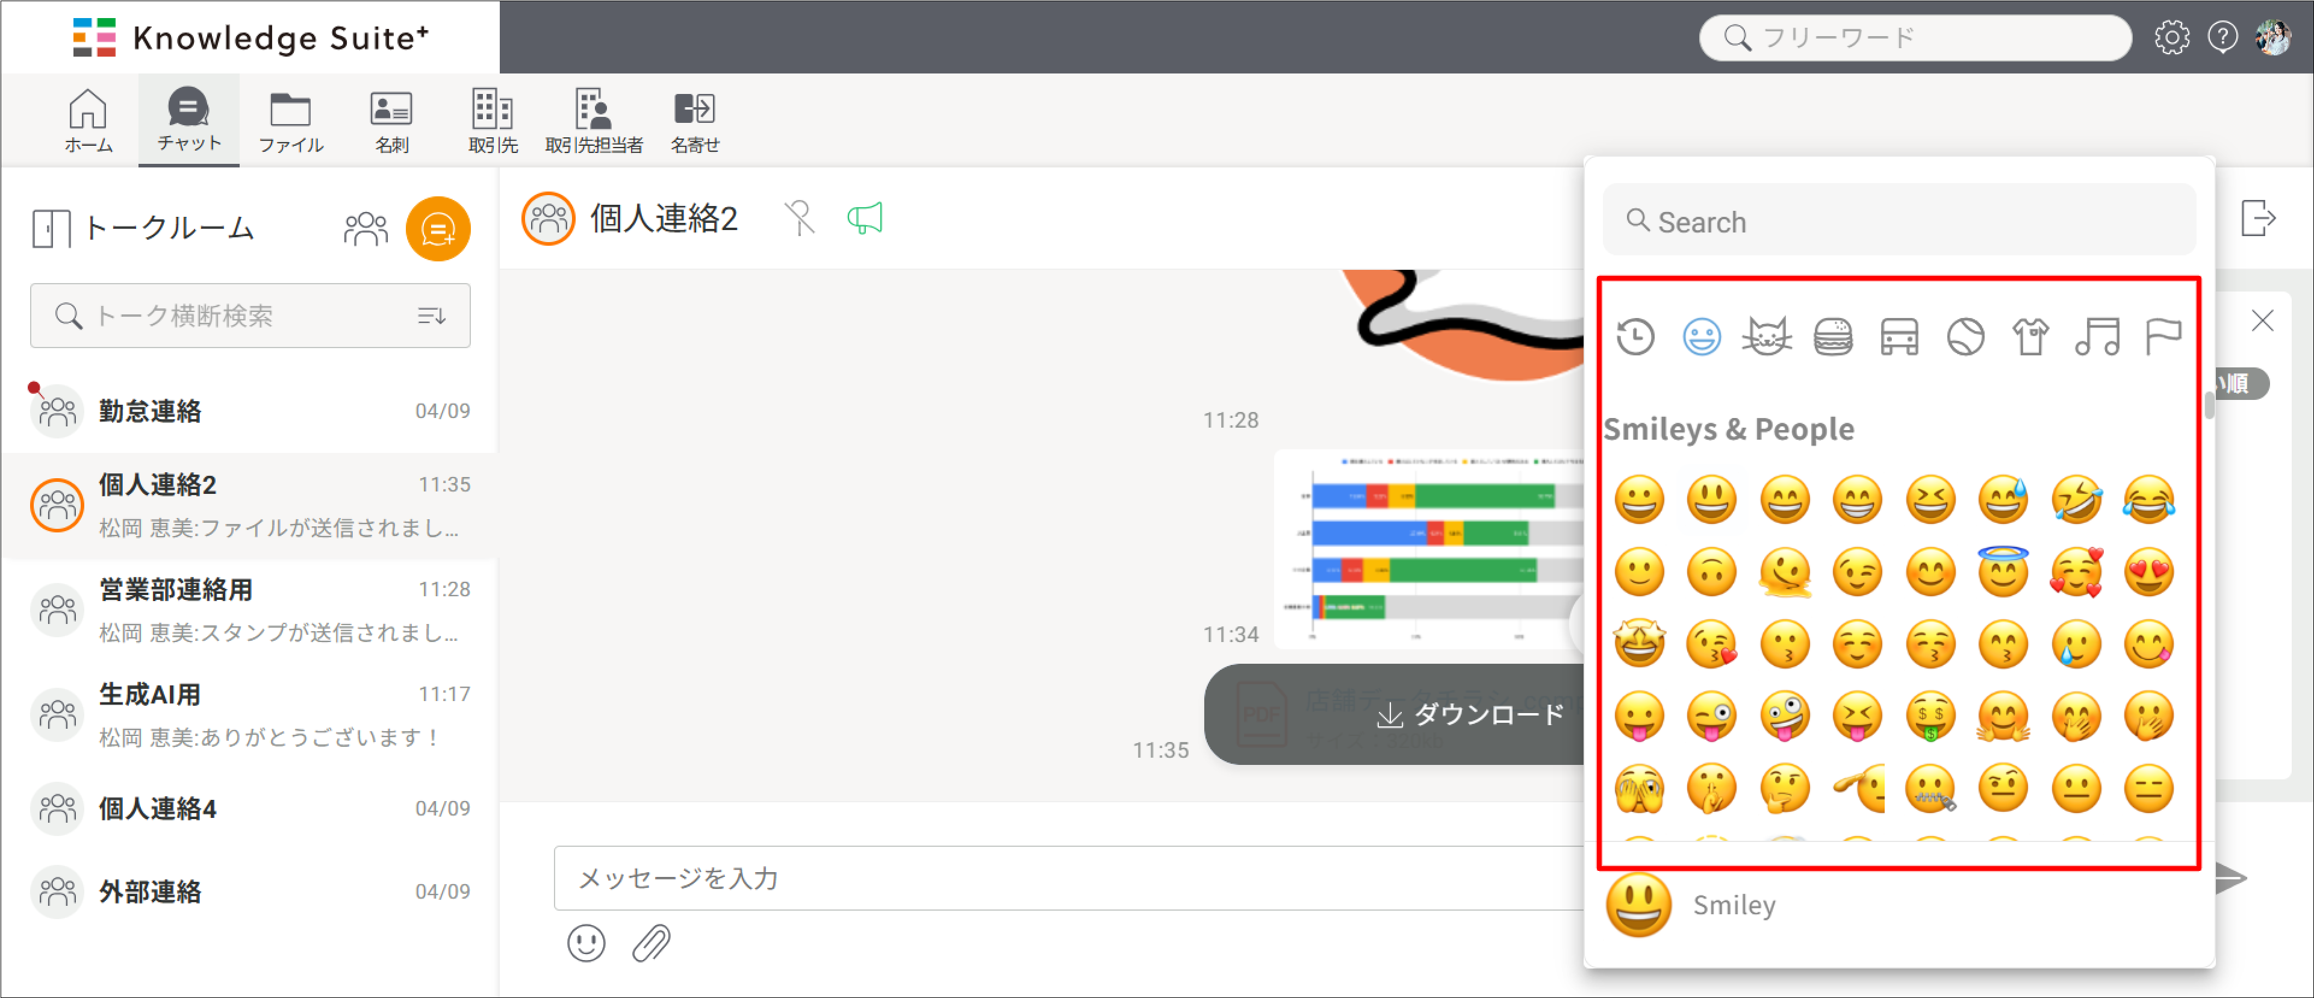
Task: Open the user profile avatar
Action: pyautogui.click(x=2274, y=38)
